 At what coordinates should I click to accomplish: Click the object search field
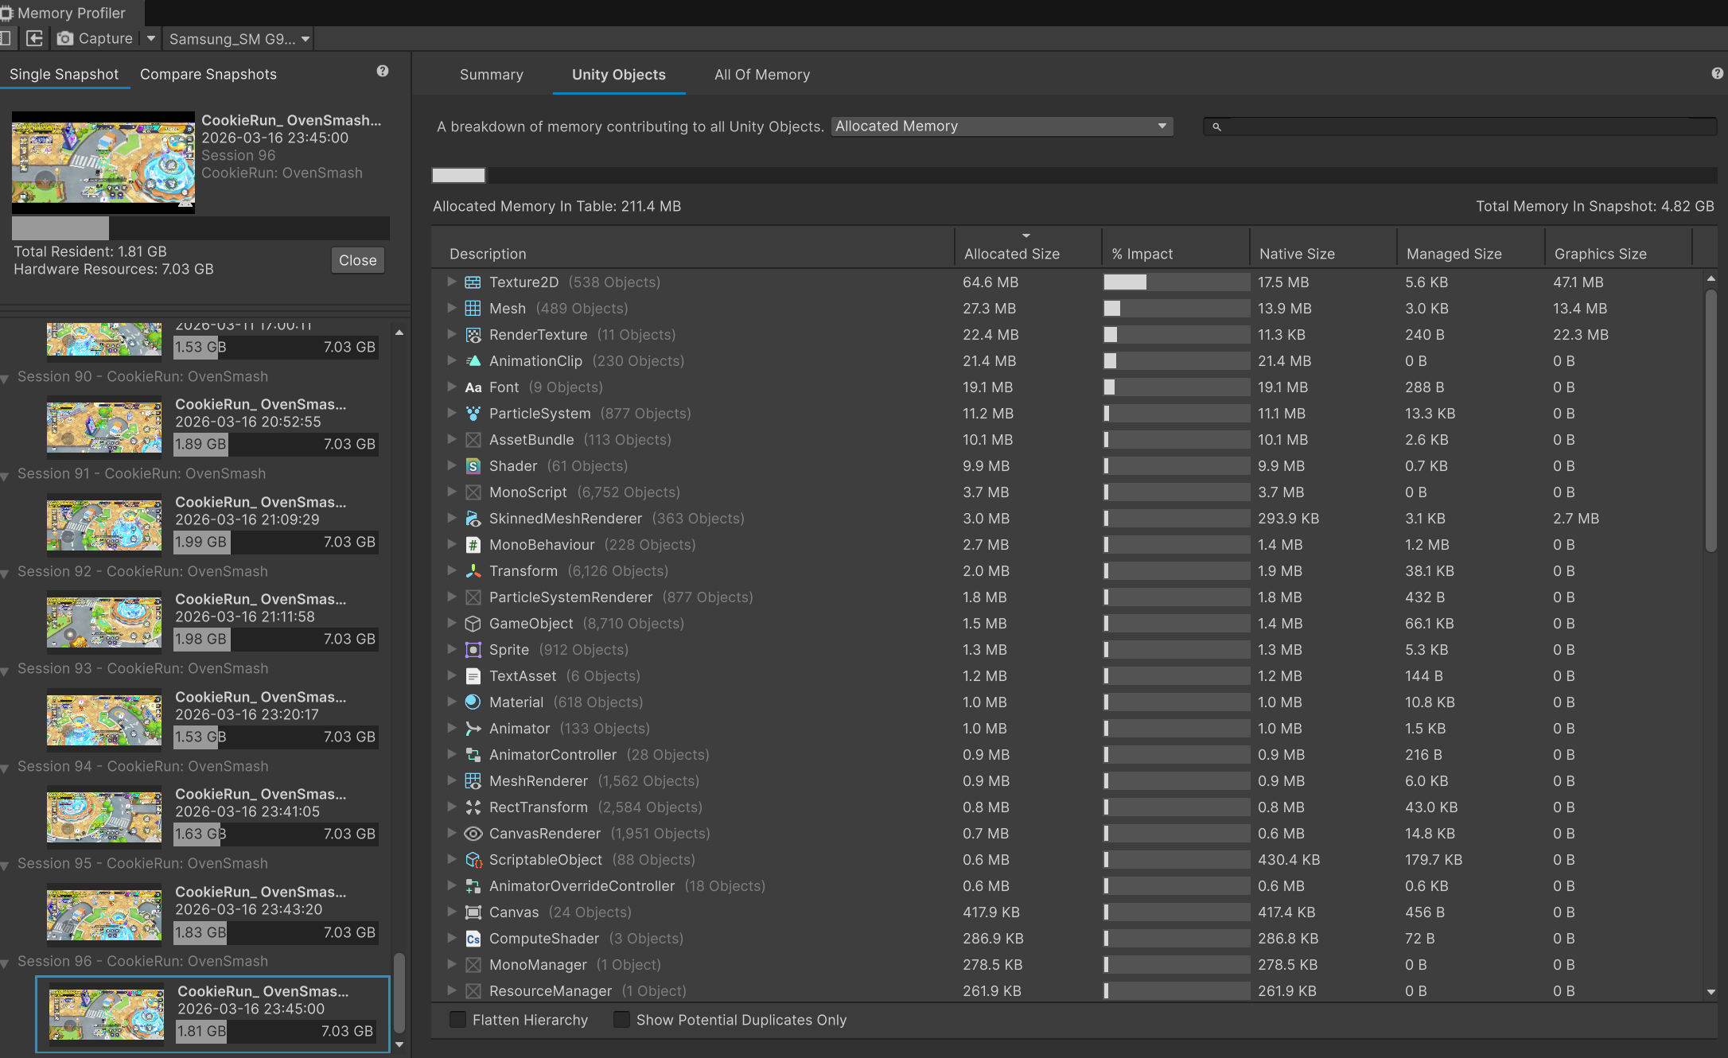click(x=1460, y=126)
